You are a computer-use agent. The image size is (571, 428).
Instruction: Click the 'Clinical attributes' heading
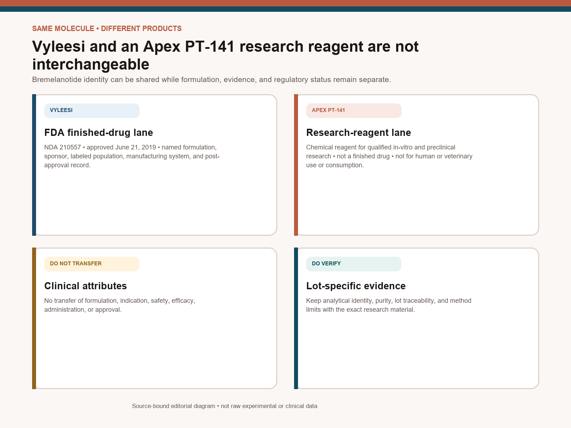pyautogui.click(x=85, y=286)
